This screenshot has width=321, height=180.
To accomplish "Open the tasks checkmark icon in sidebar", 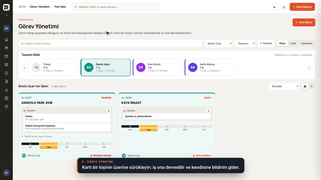I will 6,73.
